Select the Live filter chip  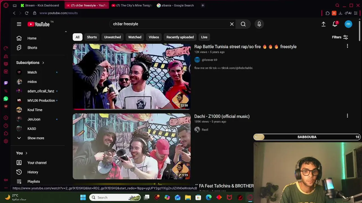pyautogui.click(x=204, y=37)
